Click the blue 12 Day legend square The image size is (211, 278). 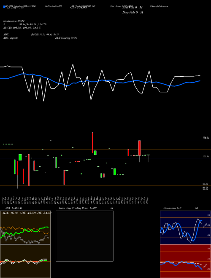tap(4, 7)
